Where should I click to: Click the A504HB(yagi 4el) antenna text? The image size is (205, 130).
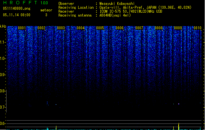point(115,15)
